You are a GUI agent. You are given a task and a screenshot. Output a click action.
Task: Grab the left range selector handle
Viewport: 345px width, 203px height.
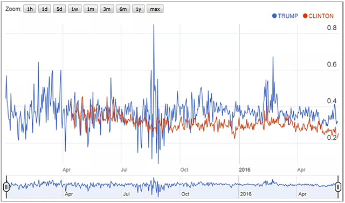pyautogui.click(x=6, y=187)
